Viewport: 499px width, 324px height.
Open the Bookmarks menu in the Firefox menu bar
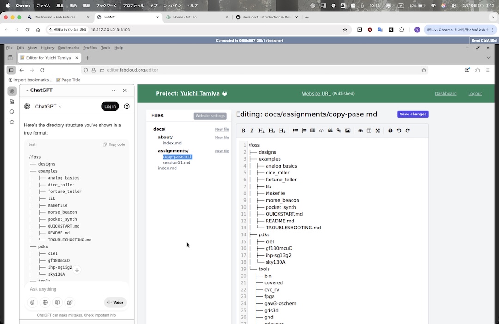pyautogui.click(x=68, y=48)
